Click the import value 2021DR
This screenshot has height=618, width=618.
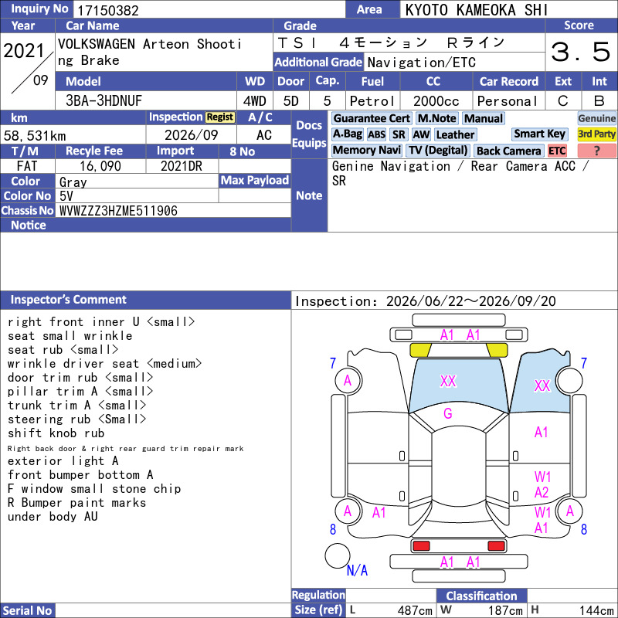coord(182,166)
